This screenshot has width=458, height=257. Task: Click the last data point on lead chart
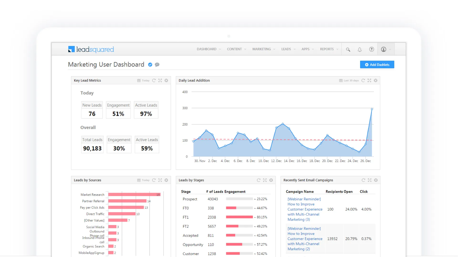(372, 109)
